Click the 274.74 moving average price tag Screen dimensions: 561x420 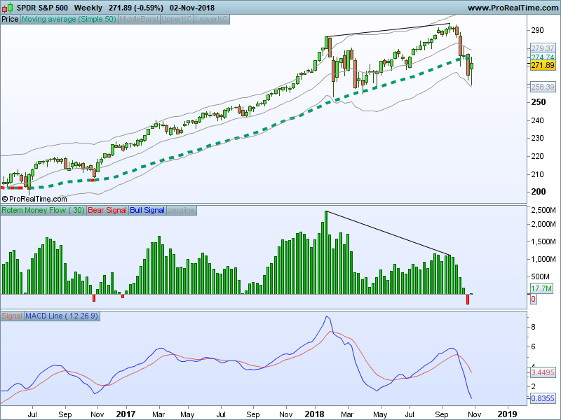[542, 57]
